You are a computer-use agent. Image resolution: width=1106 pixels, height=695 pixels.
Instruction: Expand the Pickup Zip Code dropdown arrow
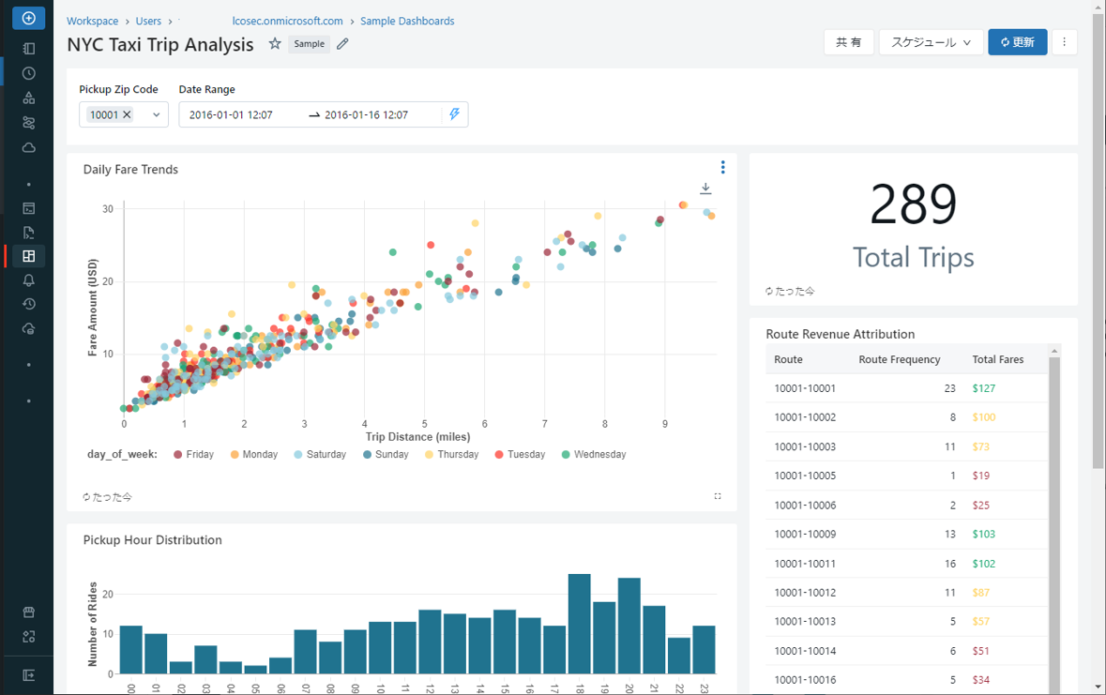point(156,114)
